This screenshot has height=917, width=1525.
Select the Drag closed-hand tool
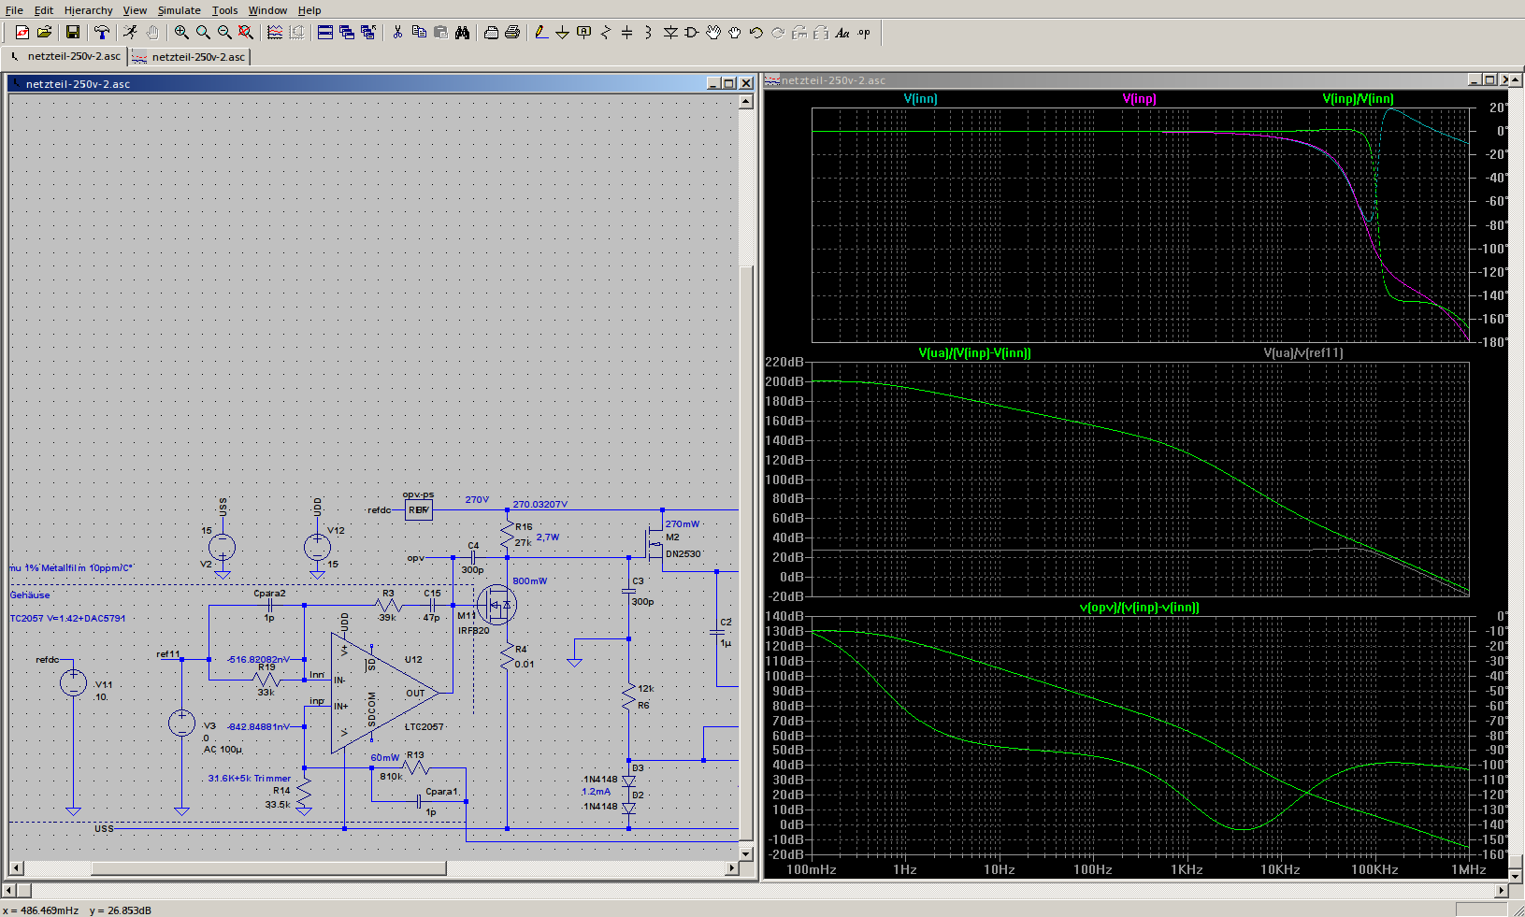[x=735, y=33]
